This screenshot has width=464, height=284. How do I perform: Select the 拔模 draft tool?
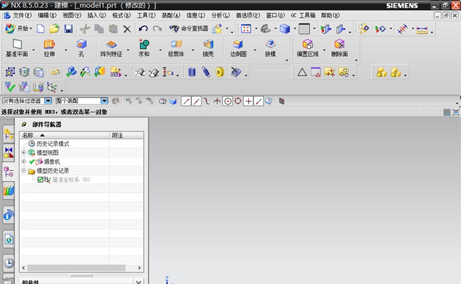(270, 48)
